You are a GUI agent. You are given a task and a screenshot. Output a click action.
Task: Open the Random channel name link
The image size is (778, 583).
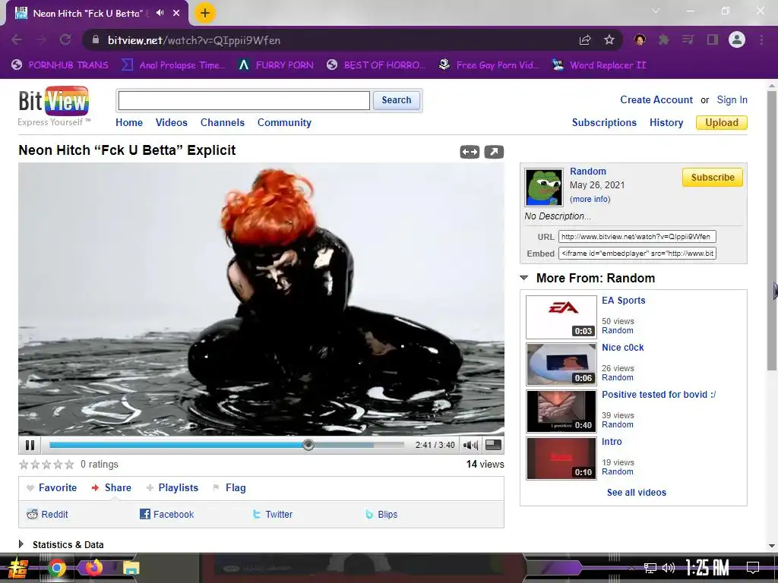[x=588, y=171]
